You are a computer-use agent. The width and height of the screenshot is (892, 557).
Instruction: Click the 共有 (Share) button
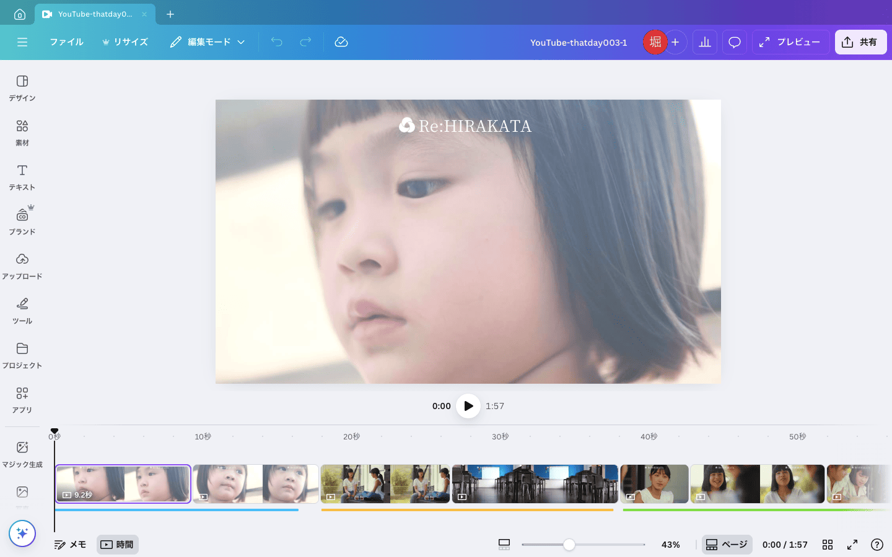(860, 42)
